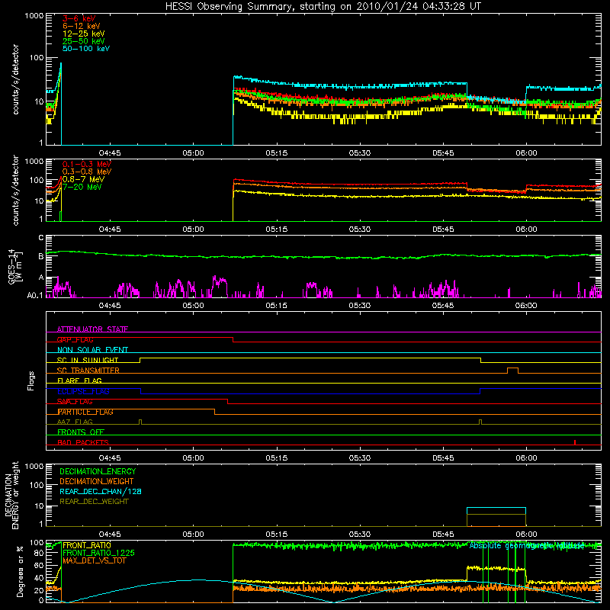Click the 0.1-0.3 MeV legend label
This screenshot has width=610, height=610.
tap(87, 165)
